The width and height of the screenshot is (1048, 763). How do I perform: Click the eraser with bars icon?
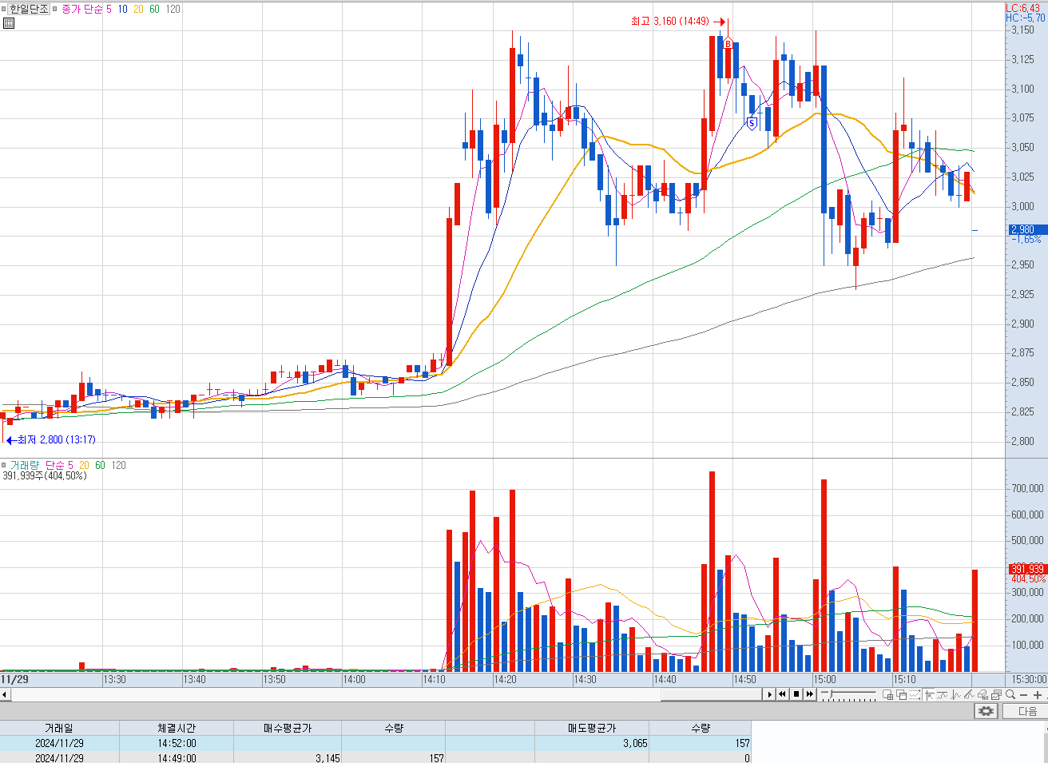[982, 694]
